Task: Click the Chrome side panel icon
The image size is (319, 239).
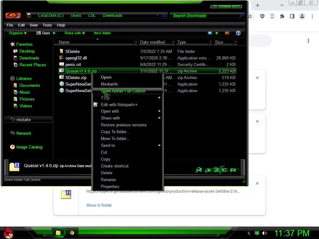Action: (x=292, y=16)
